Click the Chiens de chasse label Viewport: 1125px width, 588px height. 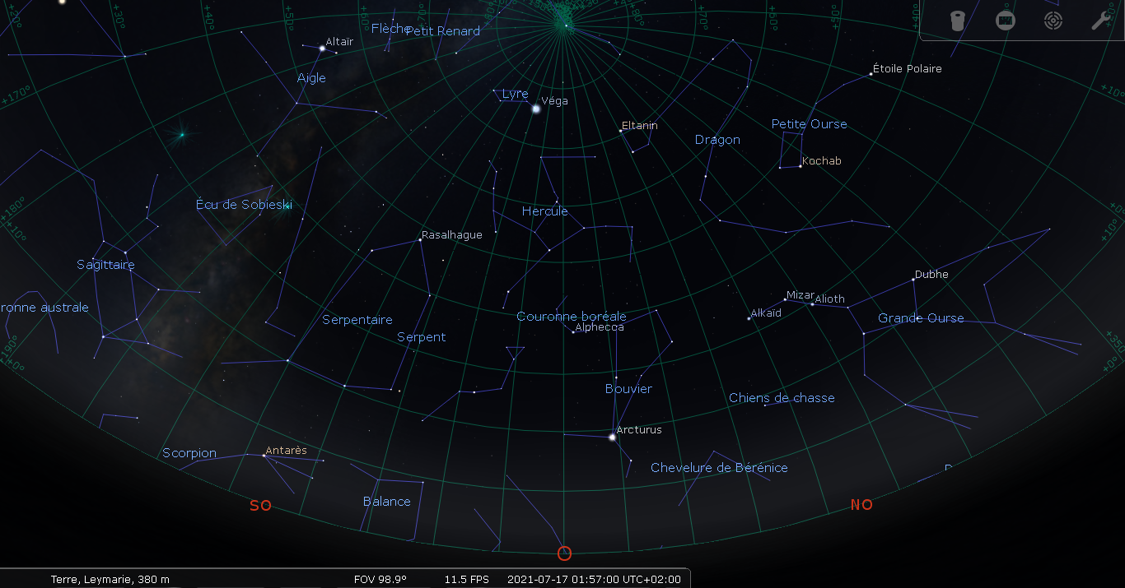point(782,398)
